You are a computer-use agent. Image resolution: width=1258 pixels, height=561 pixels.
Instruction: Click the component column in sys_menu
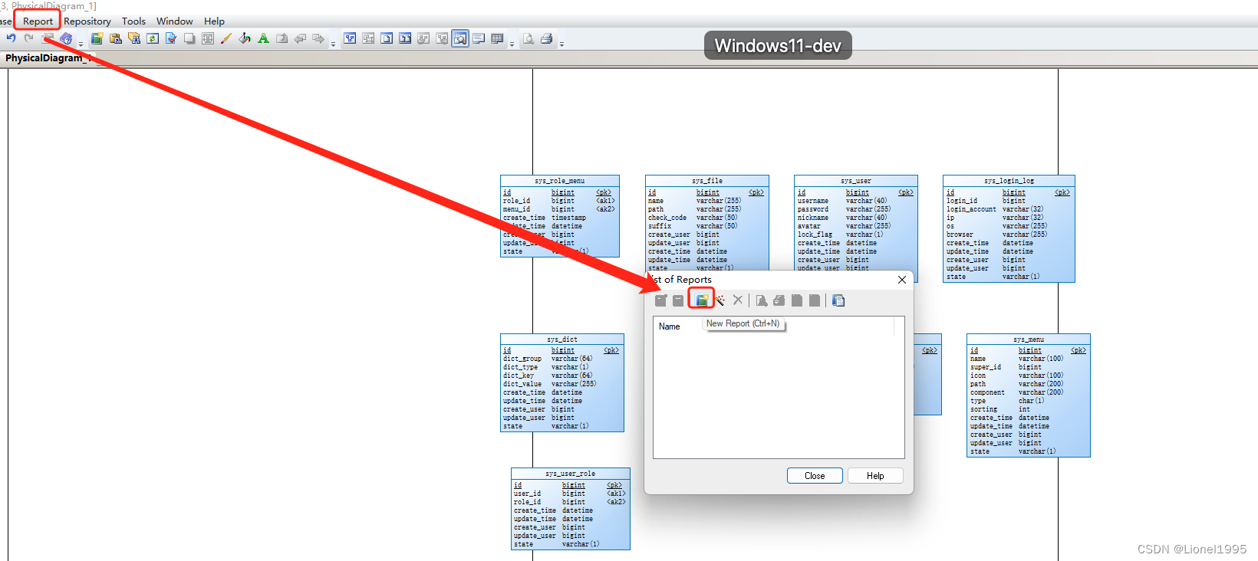coord(987,392)
